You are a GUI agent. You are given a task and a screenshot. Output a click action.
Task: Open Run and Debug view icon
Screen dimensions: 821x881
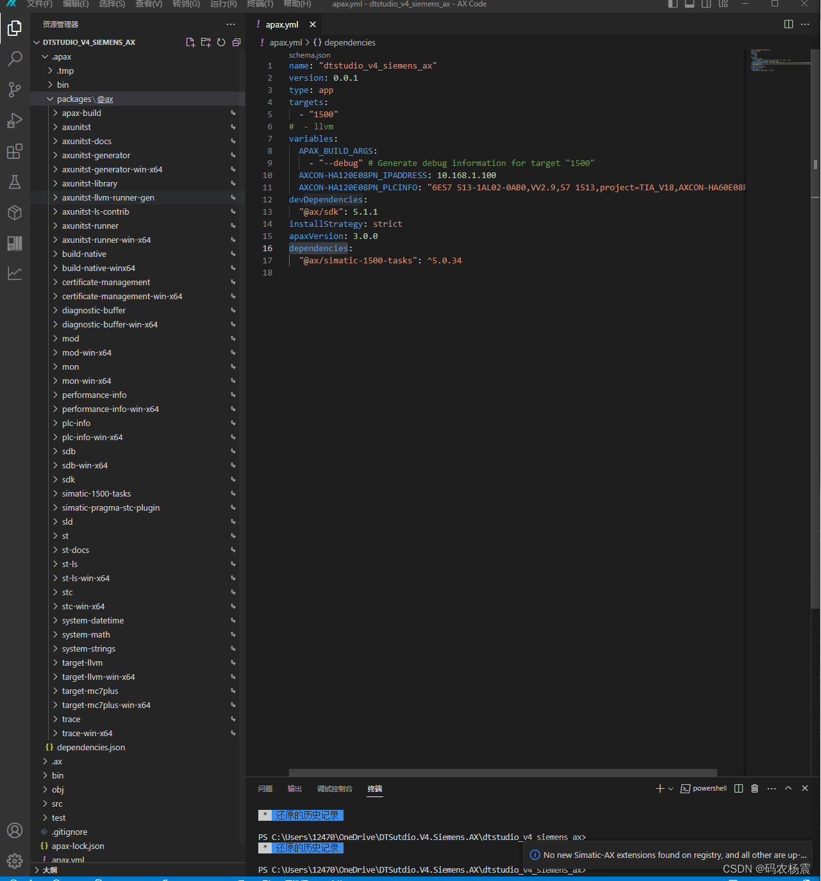15,120
